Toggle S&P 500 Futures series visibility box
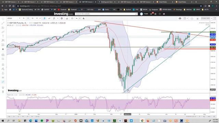This screenshot has width=219, height=123. click(x=8, y=23)
